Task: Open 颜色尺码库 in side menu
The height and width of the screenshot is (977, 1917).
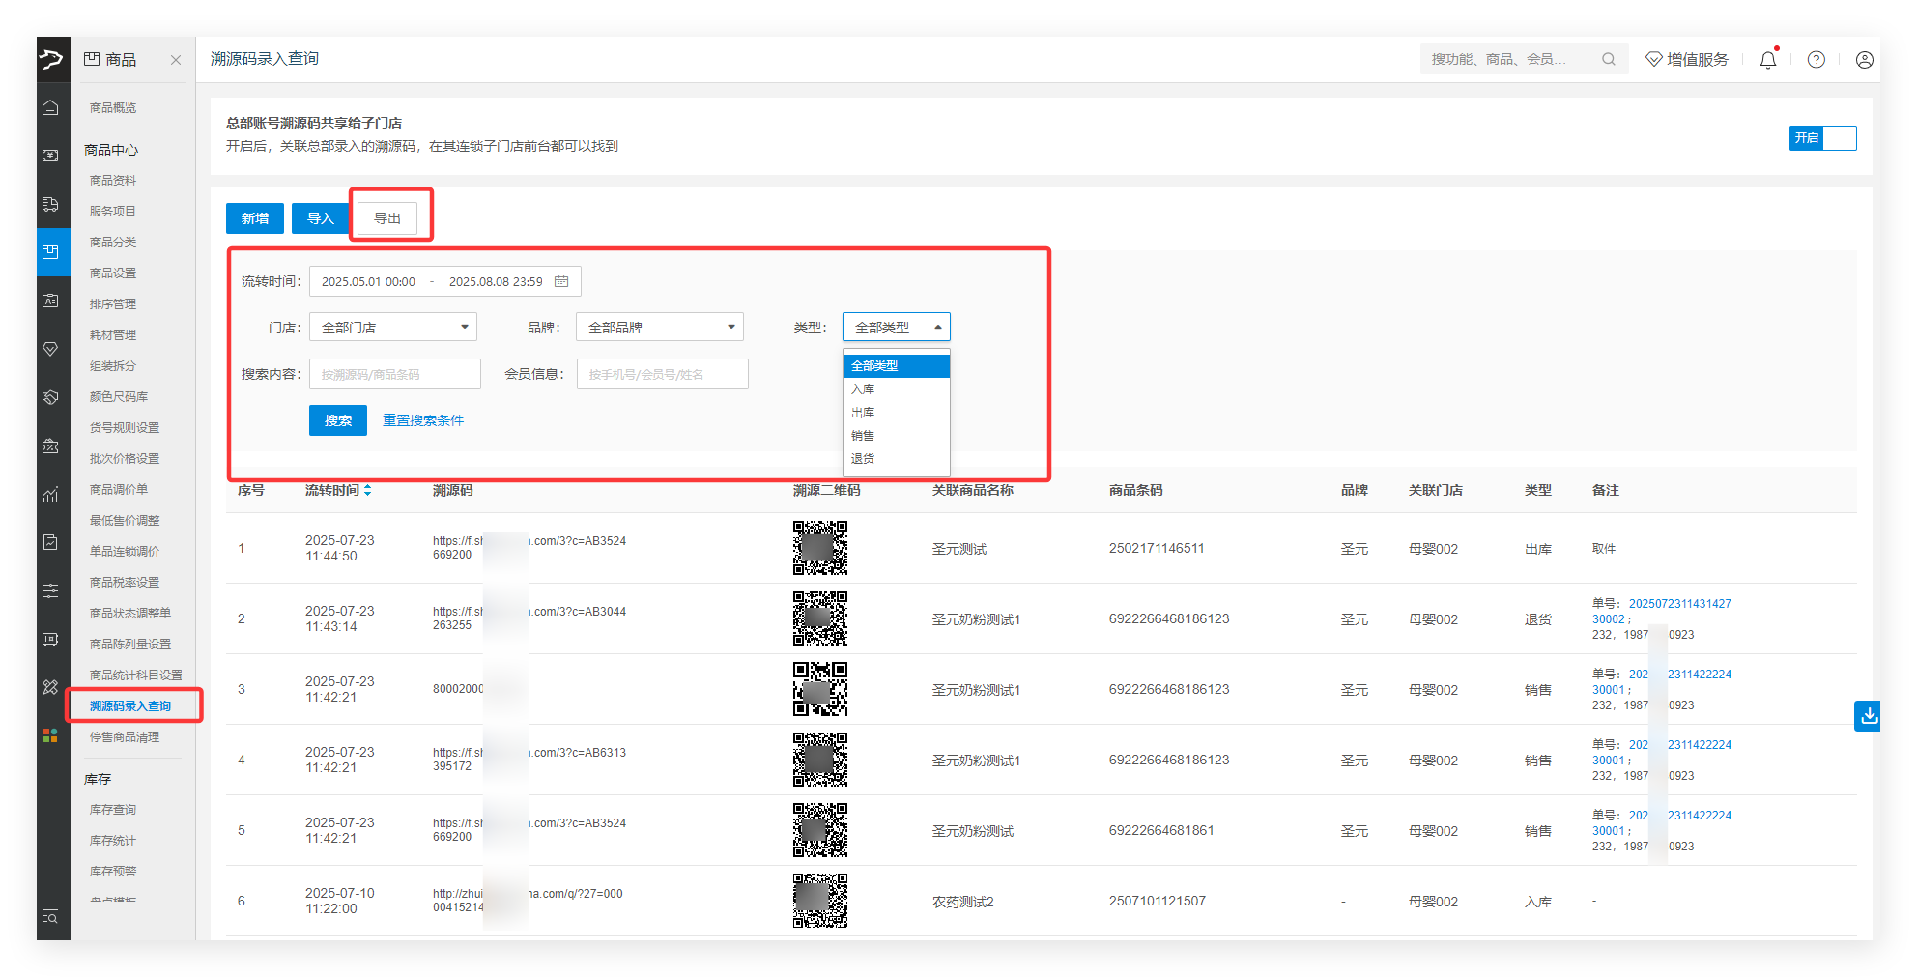Action: click(x=119, y=397)
